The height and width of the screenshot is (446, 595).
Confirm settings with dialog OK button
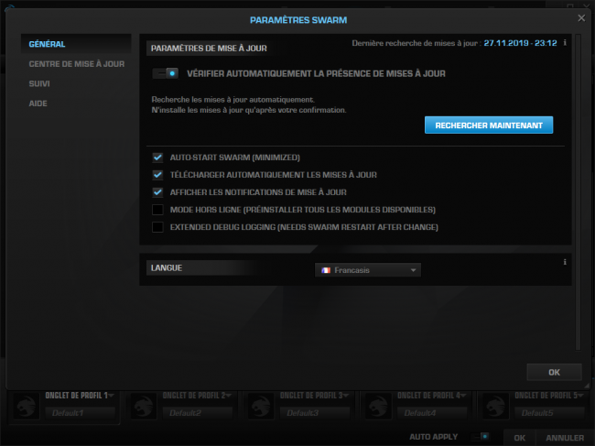[554, 372]
